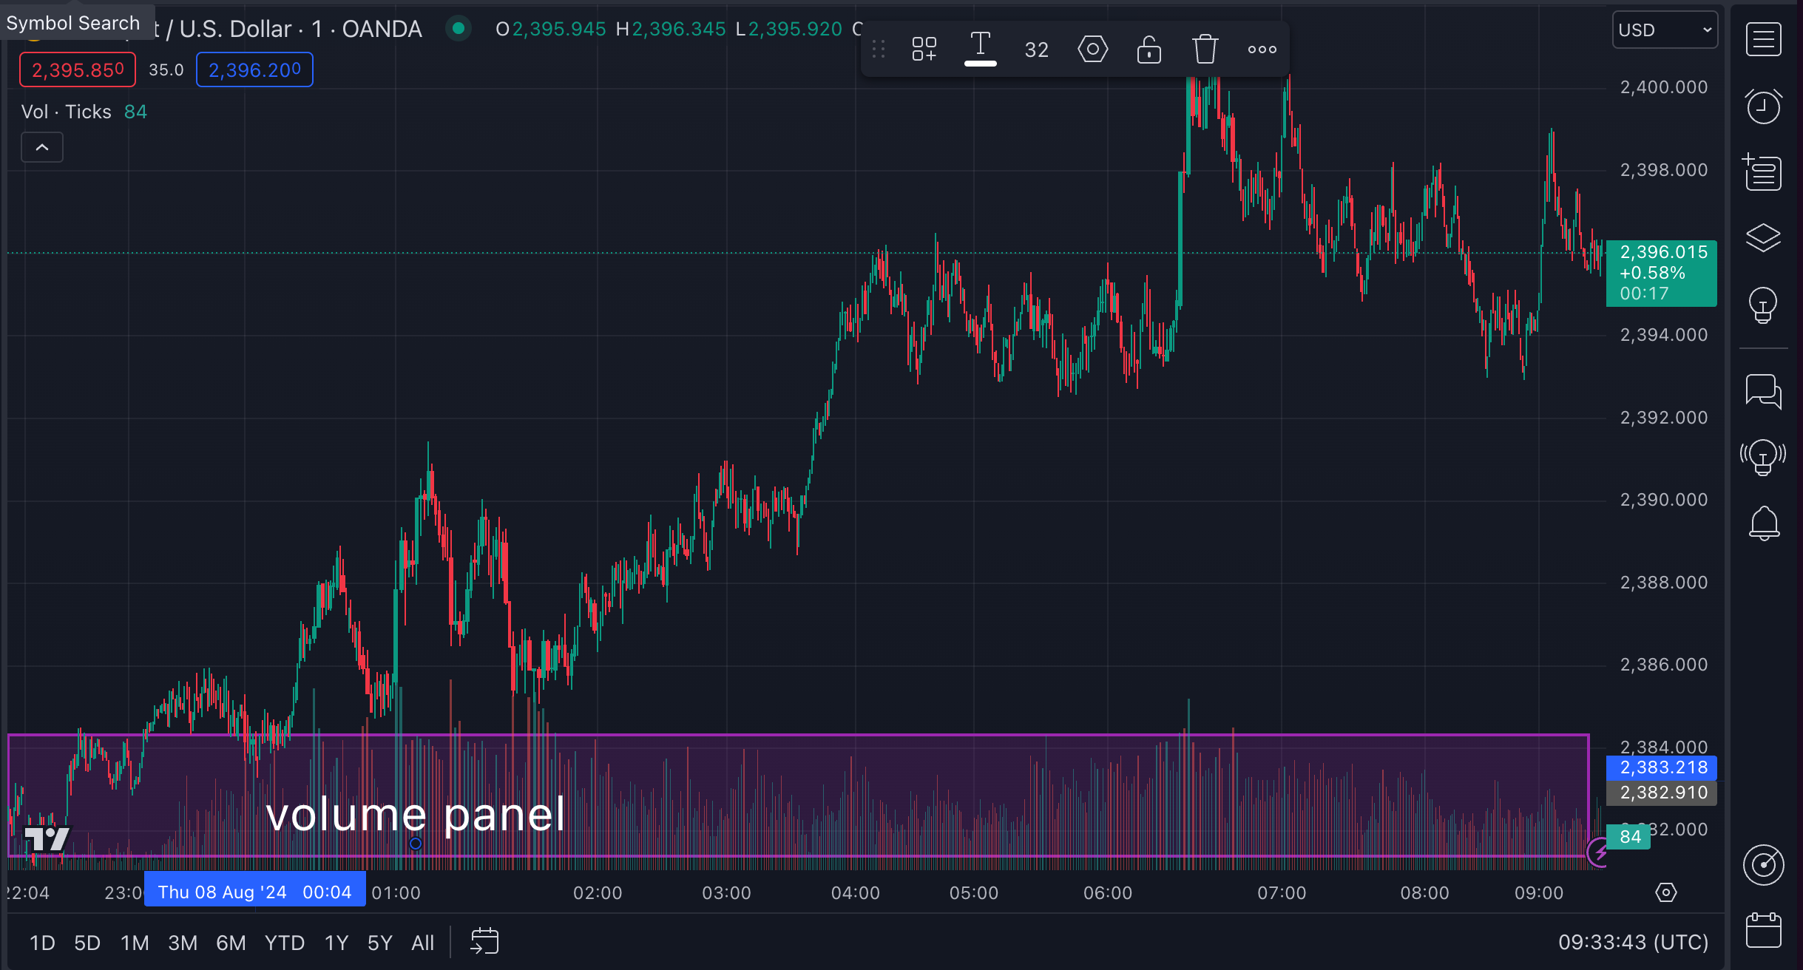Apply a drawing template via the squares-with-plus icon
This screenshot has width=1803, height=970.
pos(922,49)
